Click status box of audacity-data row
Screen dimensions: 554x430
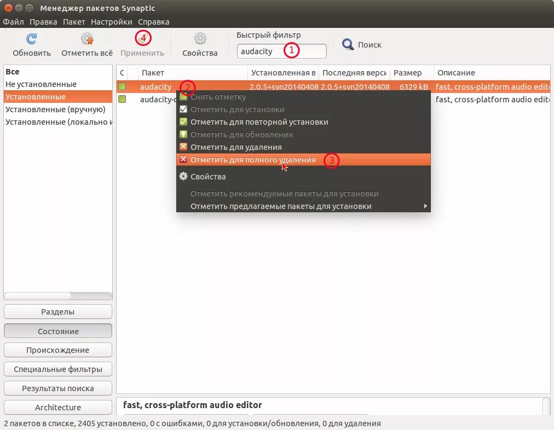tap(122, 99)
